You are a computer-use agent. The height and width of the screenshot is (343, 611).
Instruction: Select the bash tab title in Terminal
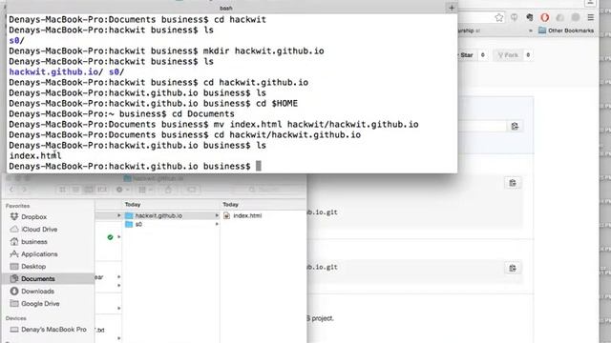click(x=225, y=9)
